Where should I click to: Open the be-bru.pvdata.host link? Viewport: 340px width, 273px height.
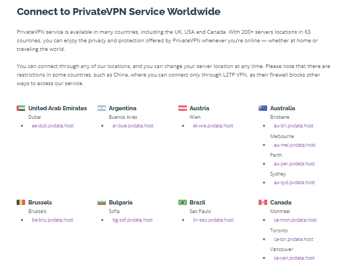(52, 220)
